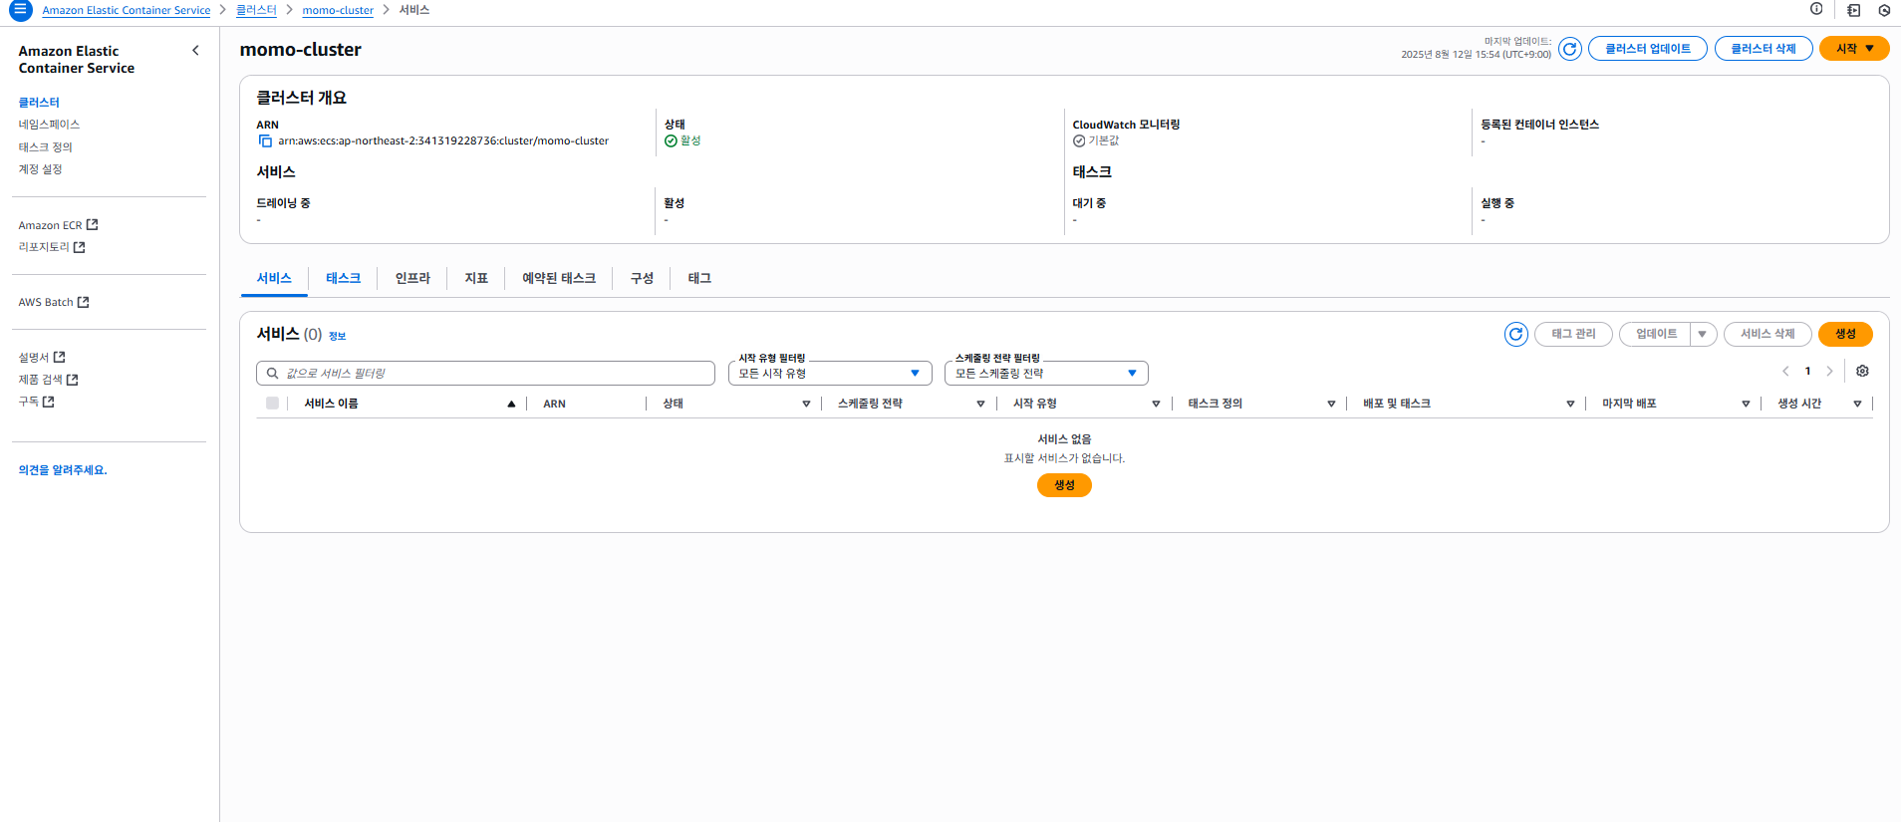Open 제품 검색 link
Screen dimensions: 1901x822
[48, 380]
